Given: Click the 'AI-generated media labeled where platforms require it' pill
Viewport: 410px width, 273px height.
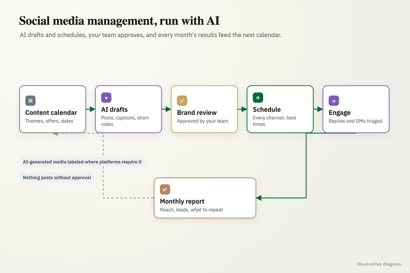Looking at the screenshot, I should coord(82,162).
